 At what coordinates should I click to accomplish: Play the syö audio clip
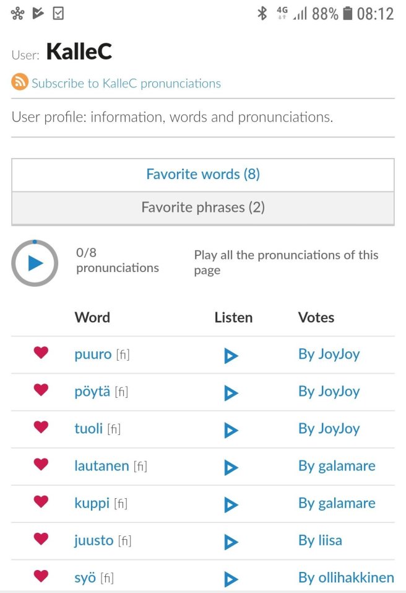point(231,579)
